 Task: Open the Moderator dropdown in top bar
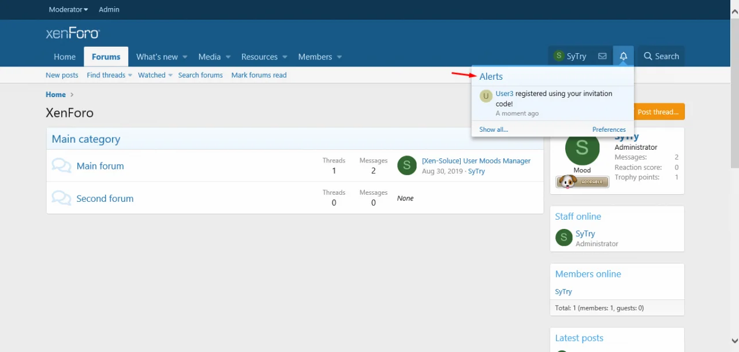(x=68, y=9)
